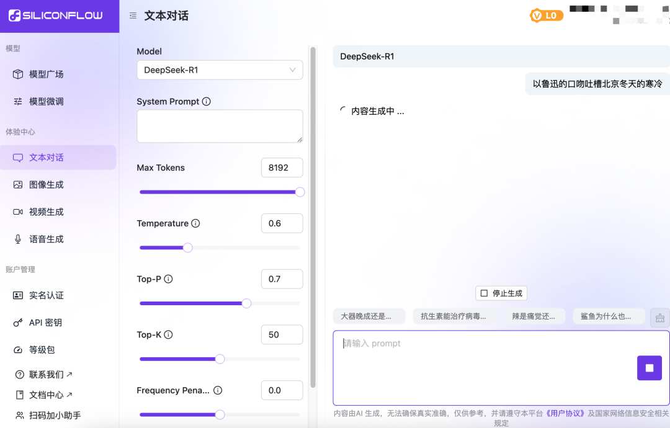This screenshot has width=670, height=428.
Task: Go to 图像生成 page
Action: [58, 185]
